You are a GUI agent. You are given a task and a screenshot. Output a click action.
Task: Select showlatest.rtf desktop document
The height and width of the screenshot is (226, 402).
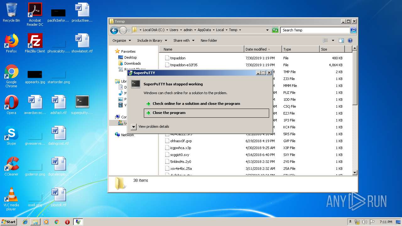82,43
